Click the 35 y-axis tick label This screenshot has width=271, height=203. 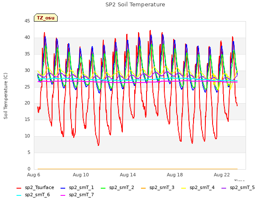(27, 54)
